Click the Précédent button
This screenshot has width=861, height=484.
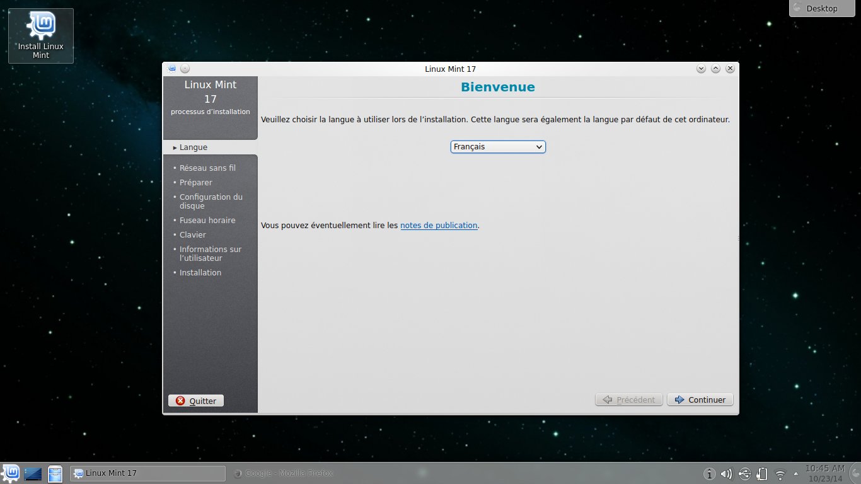coord(629,400)
